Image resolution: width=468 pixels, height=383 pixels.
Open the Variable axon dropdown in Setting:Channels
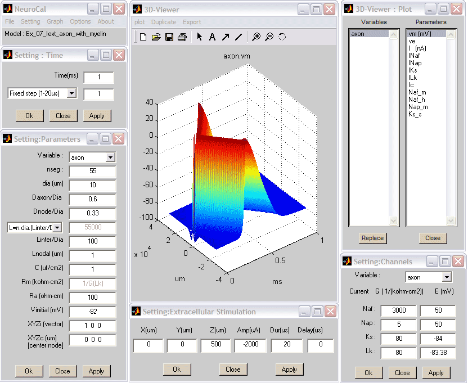tap(447, 277)
